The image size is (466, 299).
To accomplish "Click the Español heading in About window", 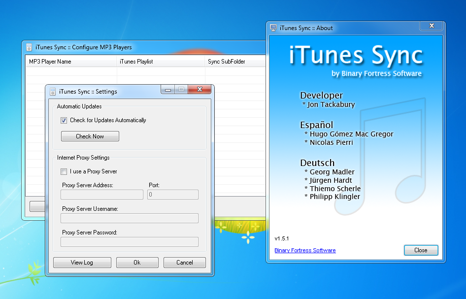I will click(x=317, y=125).
